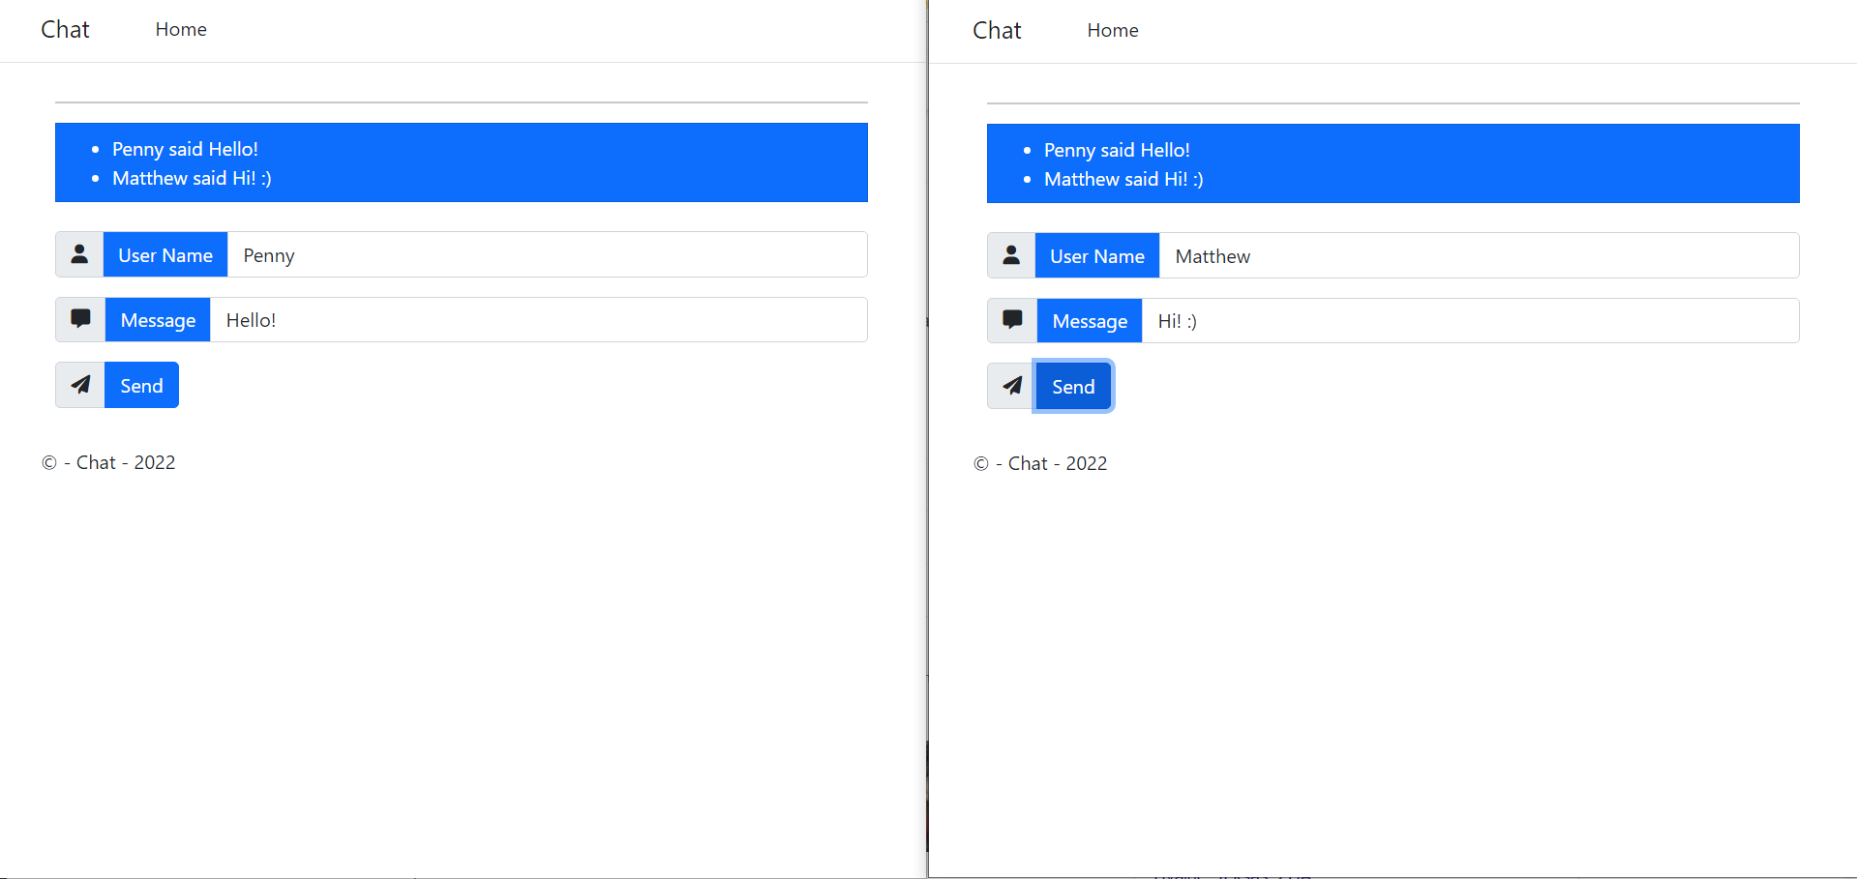Click the speech bubble icon in right window

1012,320
